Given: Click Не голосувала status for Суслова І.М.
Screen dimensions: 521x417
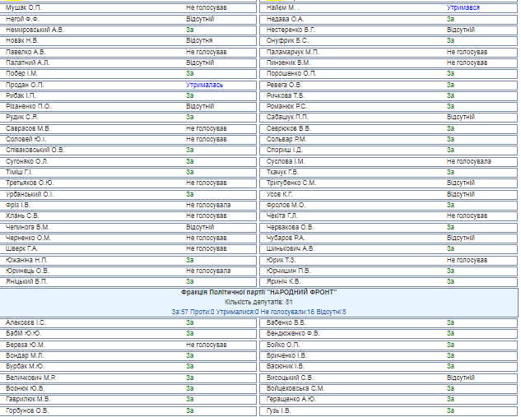Looking at the screenshot, I should tap(469, 161).
